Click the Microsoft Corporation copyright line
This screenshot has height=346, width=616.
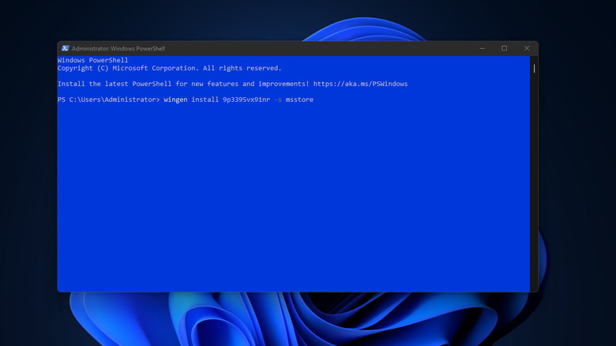169,68
